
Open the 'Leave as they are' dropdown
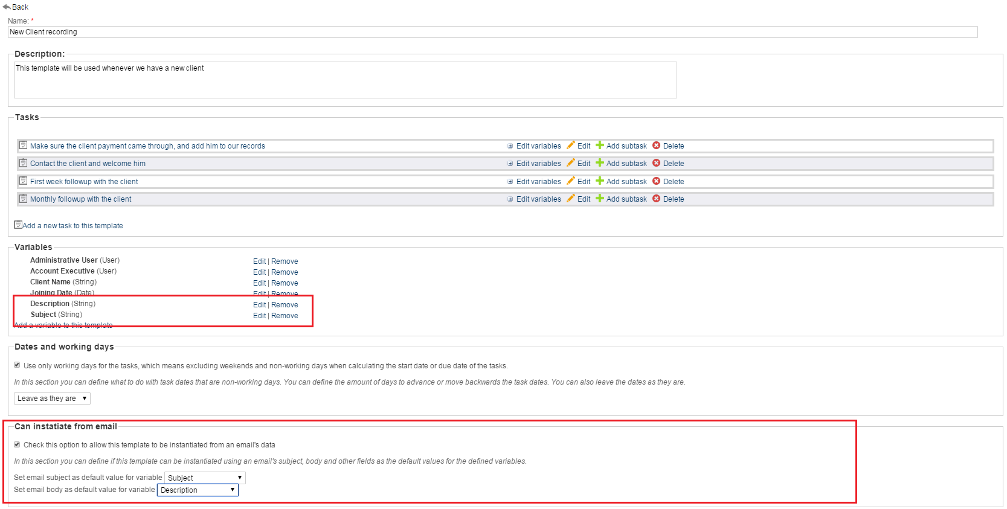coord(52,399)
